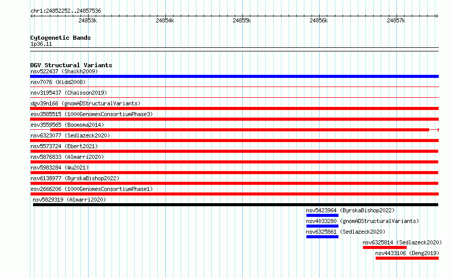This screenshot has width=453, height=278.
Task: Open the nsv7076 (Kidd2008) variant label
Action: click(x=58, y=82)
